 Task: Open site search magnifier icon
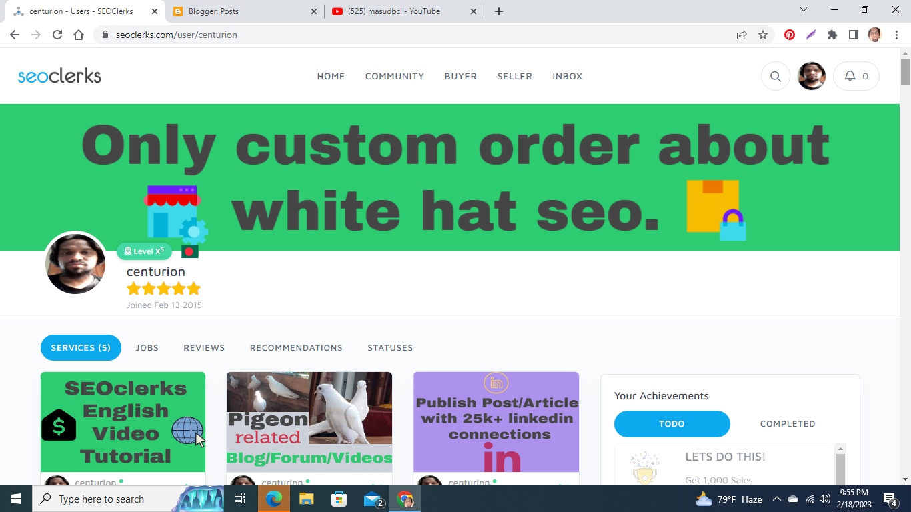point(776,76)
